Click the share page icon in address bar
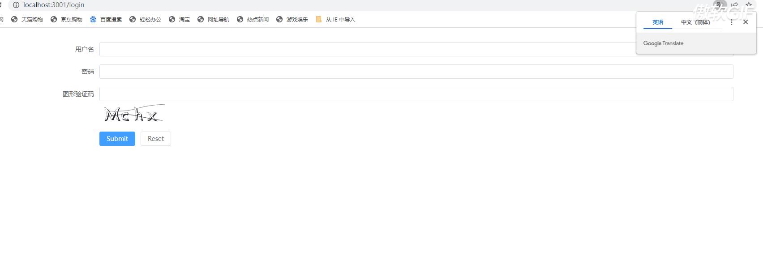The height and width of the screenshot is (260, 763). point(734,5)
